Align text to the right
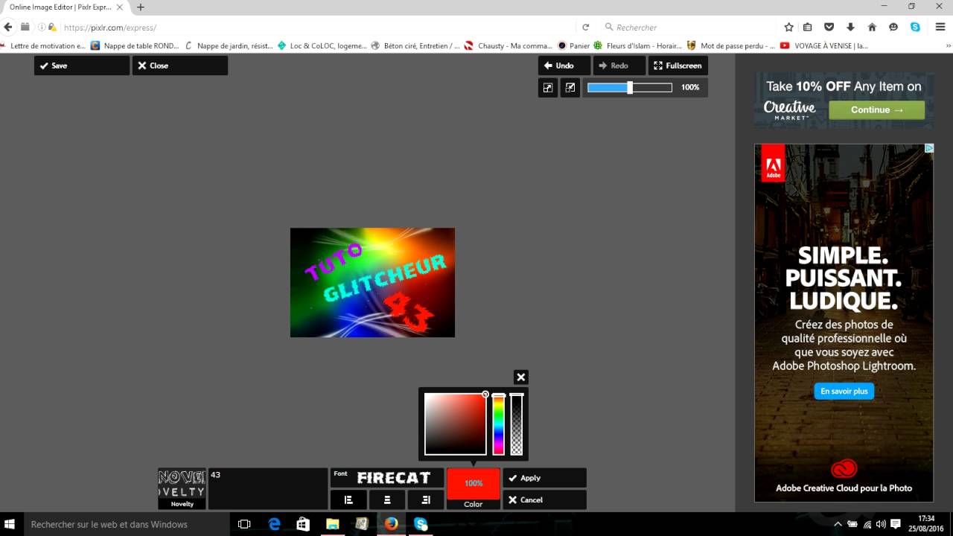Screen dimensions: 953x536 pyautogui.click(x=426, y=500)
